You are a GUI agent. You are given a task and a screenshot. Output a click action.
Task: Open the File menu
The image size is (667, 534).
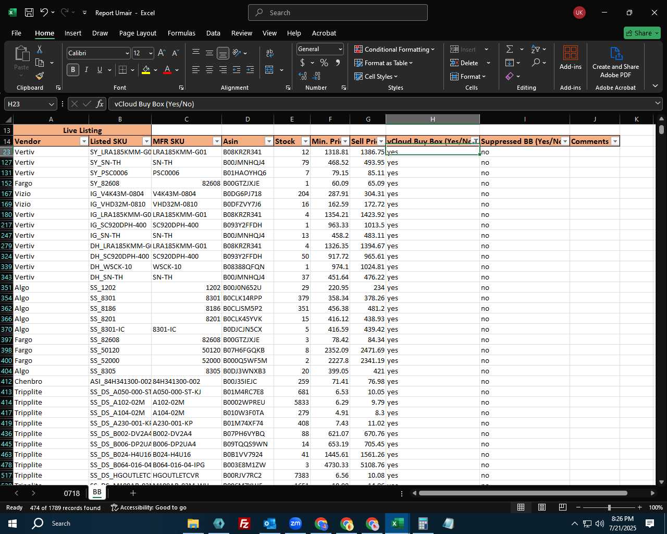(16, 33)
